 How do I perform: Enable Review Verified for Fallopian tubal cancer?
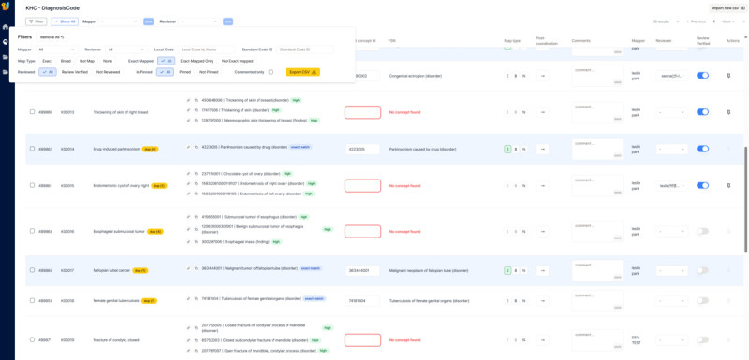[702, 270]
